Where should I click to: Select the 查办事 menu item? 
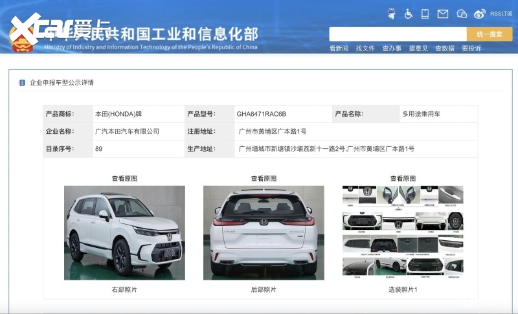pos(392,49)
